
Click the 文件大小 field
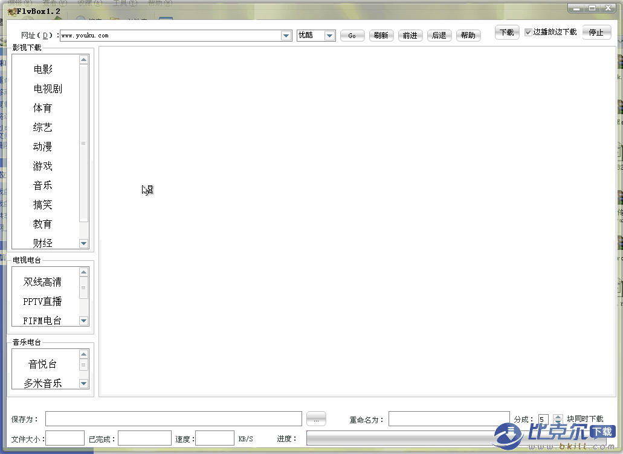(x=65, y=438)
